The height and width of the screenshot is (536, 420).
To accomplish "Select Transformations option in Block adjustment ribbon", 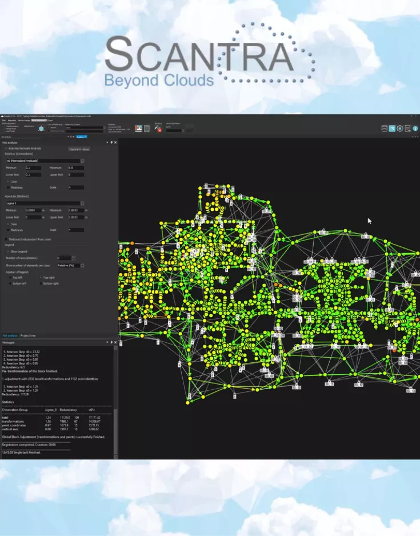I will click(x=12, y=126).
